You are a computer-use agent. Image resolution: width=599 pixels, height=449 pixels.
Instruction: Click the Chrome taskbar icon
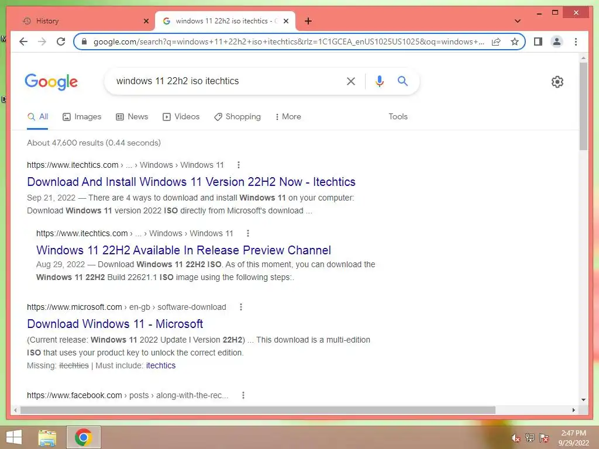(83, 437)
